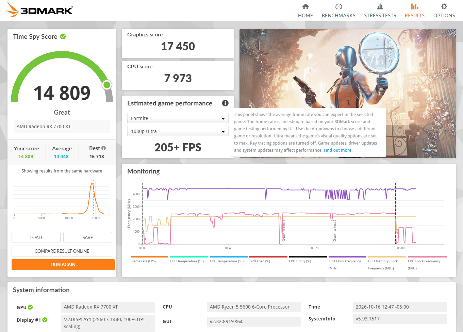Image resolution: width=463 pixels, height=332 pixels.
Task: Open the Fortnite game dropdown
Action: pyautogui.click(x=178, y=118)
